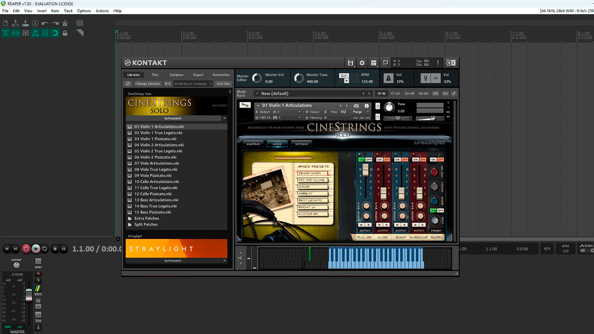Toggle item grouping link icon
This screenshot has width=594, height=334.
[16, 33]
